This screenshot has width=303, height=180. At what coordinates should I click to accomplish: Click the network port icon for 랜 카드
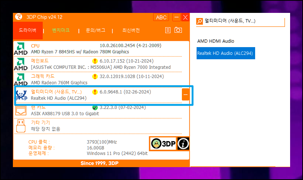(x=21, y=111)
